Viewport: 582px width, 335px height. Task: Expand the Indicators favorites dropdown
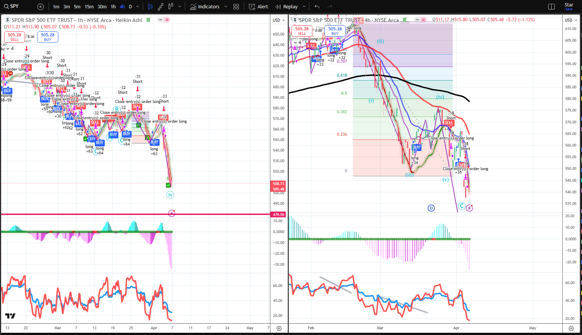[x=226, y=7]
